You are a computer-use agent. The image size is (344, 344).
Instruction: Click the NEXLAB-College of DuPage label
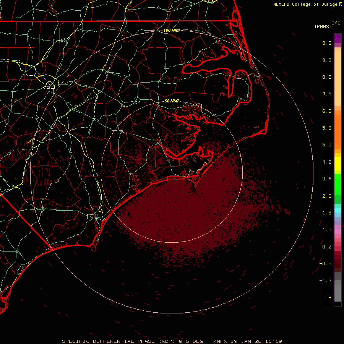(x=305, y=4)
